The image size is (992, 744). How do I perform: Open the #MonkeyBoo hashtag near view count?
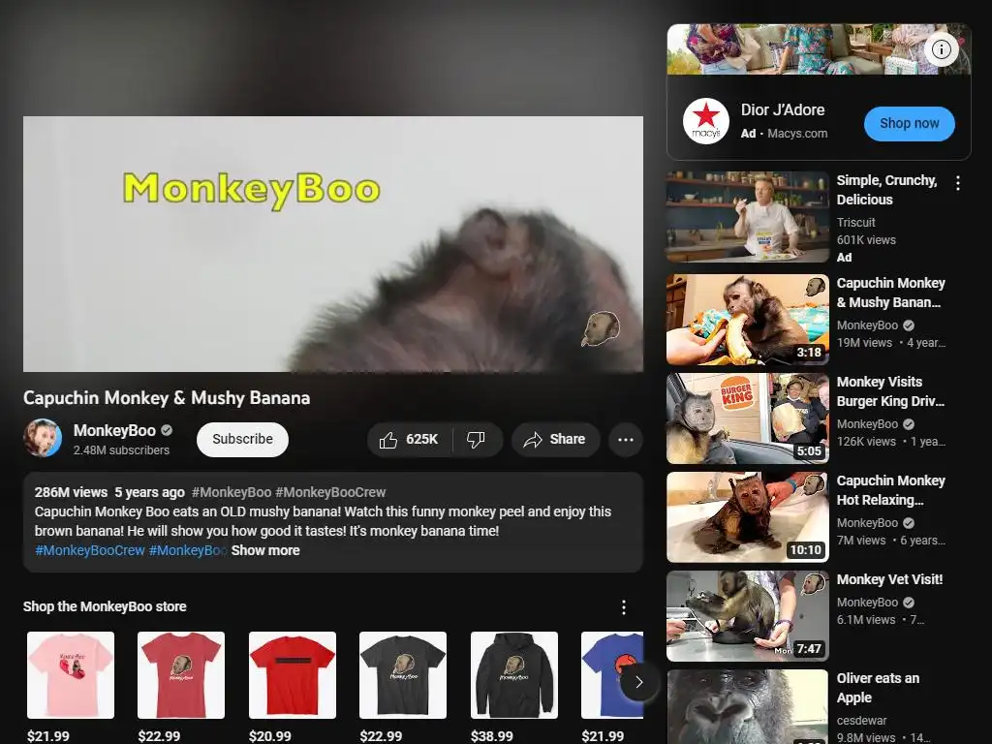click(x=232, y=492)
